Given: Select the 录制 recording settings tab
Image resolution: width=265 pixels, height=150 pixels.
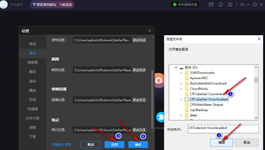Looking at the screenshot, I should 33,53.
